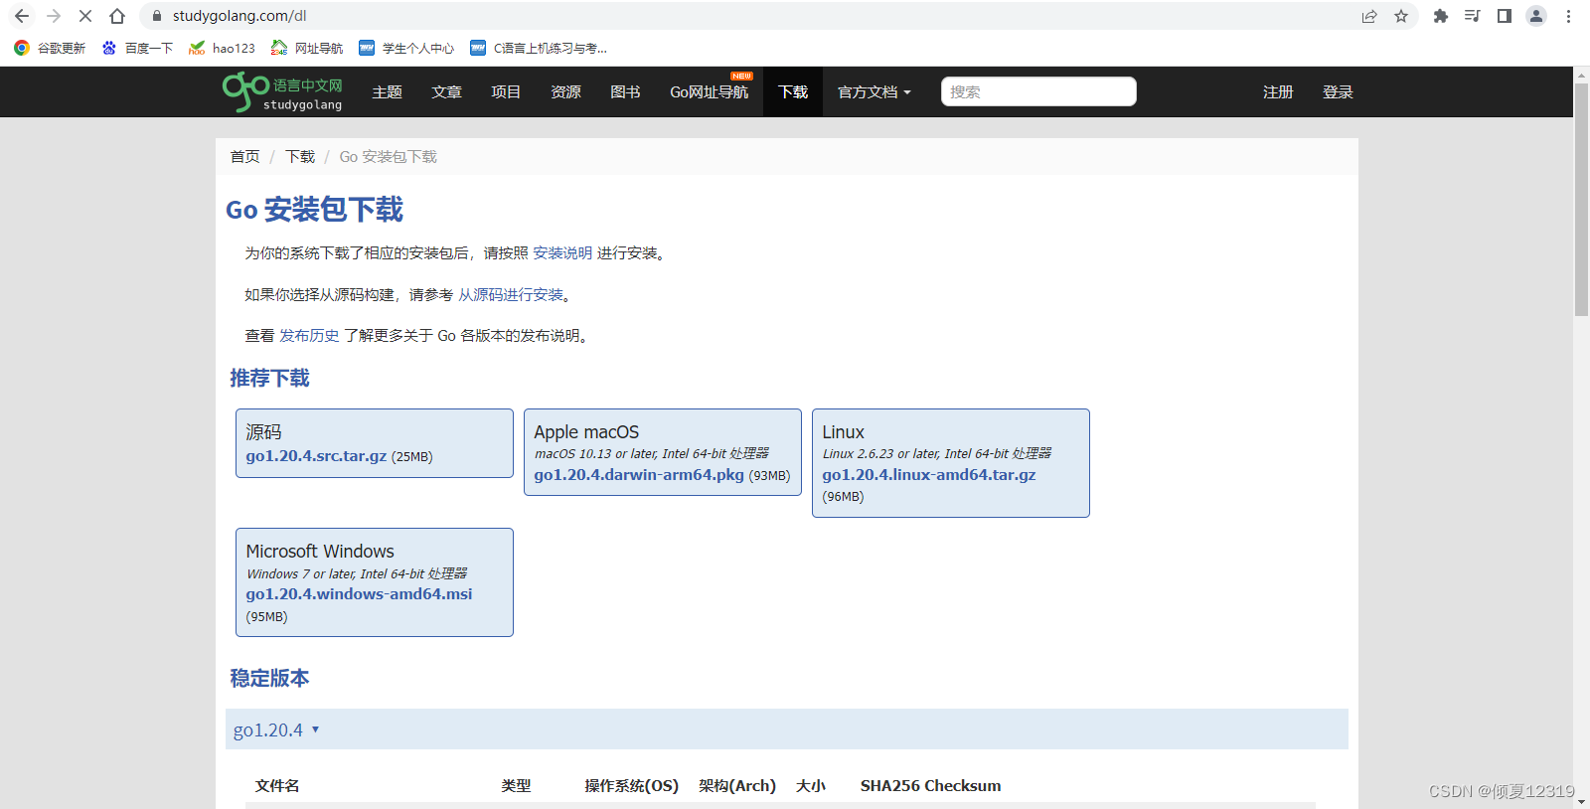The height and width of the screenshot is (809, 1590).
Task: Open the Go网址导航 nav item
Action: click(x=709, y=92)
